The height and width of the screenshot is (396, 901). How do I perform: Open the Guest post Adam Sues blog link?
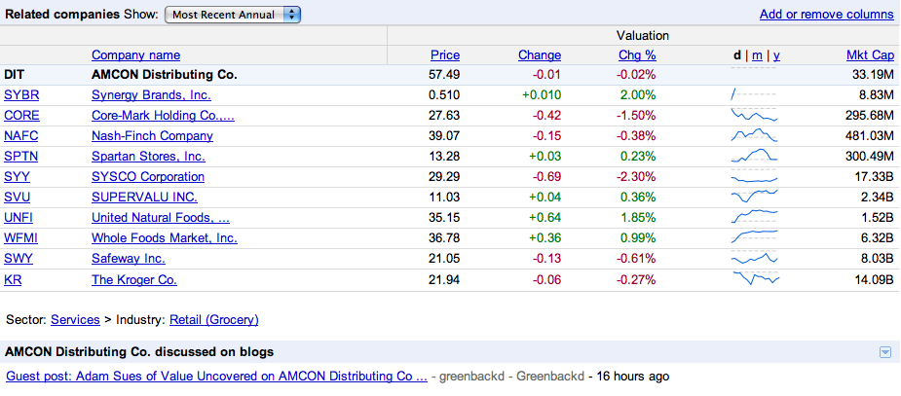[216, 377]
